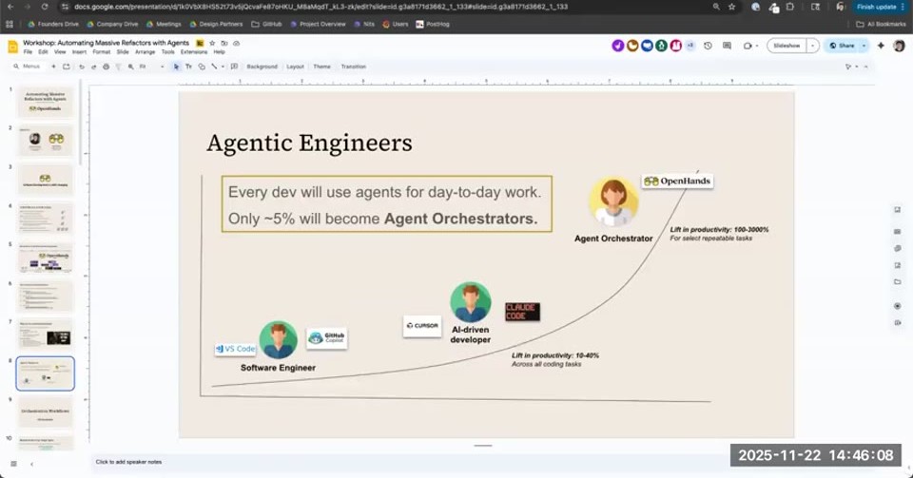Open the Edit menu
Image resolution: width=913 pixels, height=478 pixels.
43,51
